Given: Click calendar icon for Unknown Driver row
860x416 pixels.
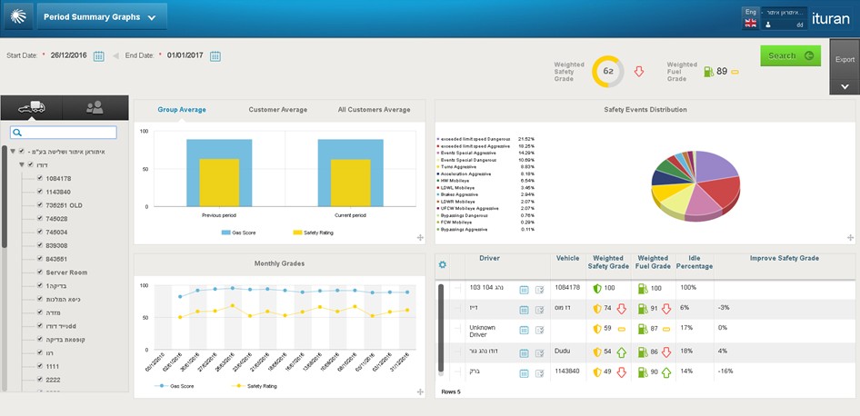Looking at the screenshot, I should point(525,328).
